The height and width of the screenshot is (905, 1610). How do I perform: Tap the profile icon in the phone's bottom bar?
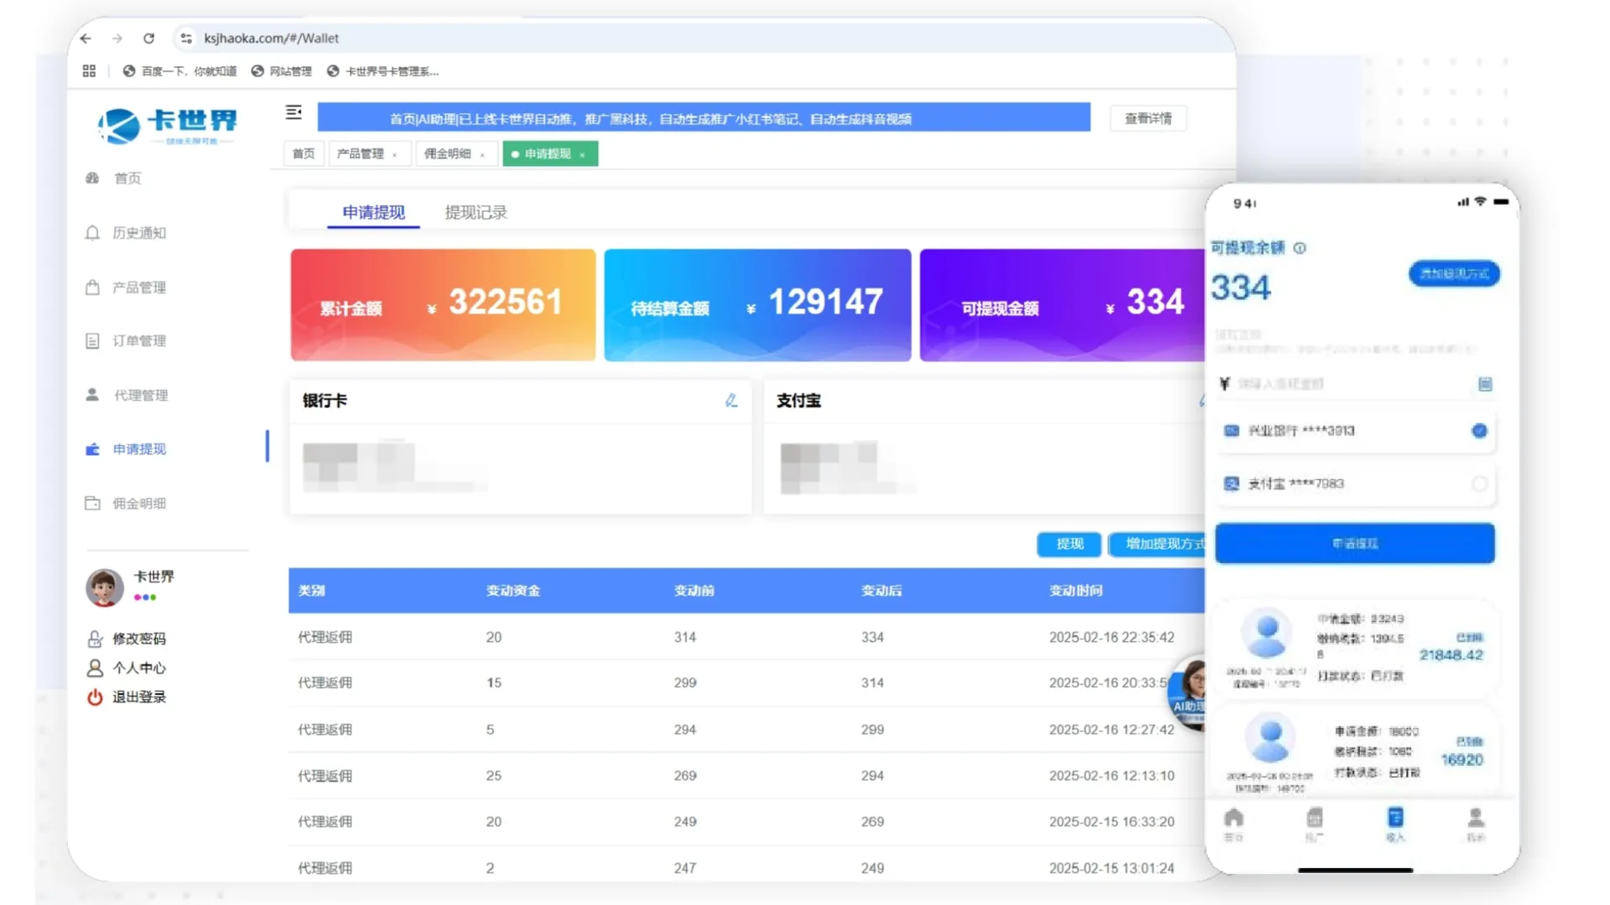(x=1476, y=819)
